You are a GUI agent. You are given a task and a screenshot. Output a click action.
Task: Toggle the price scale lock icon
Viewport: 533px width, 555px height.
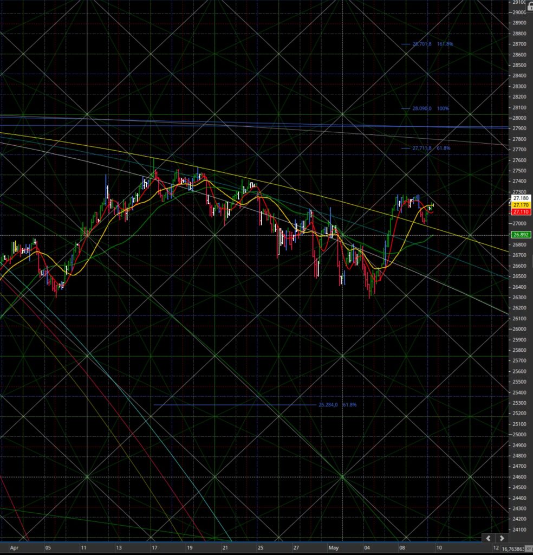pyautogui.click(x=530, y=7)
